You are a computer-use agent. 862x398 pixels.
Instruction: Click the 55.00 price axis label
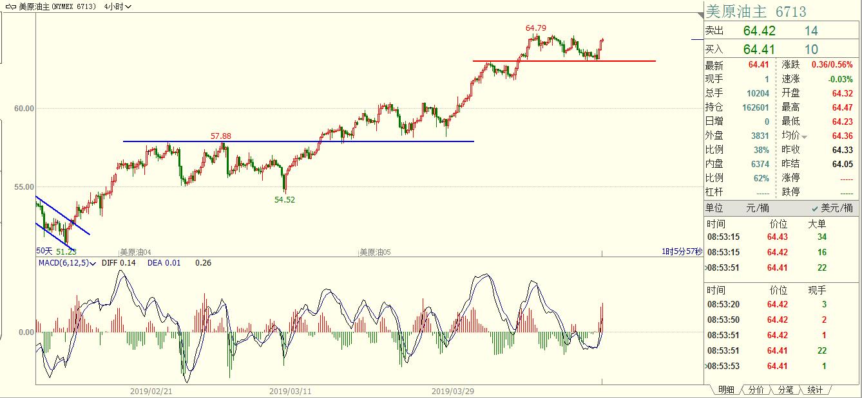24,187
